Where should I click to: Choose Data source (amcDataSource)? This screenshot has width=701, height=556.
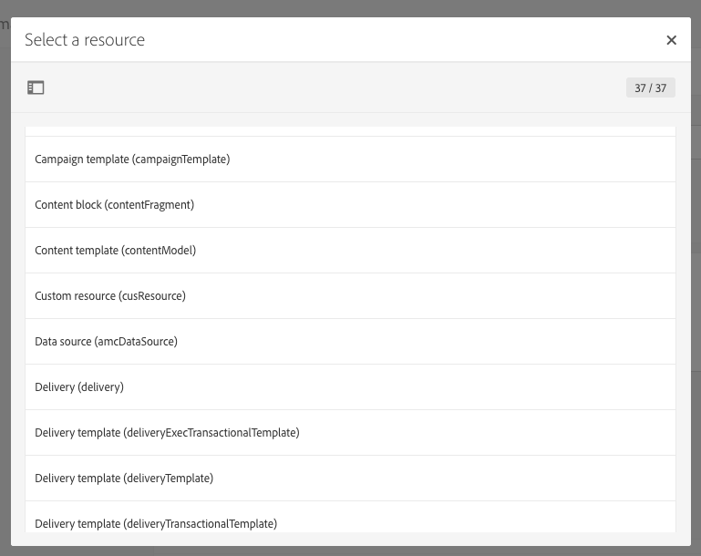click(x=106, y=342)
